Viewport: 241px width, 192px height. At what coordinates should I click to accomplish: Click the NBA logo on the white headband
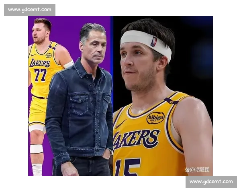153,41
